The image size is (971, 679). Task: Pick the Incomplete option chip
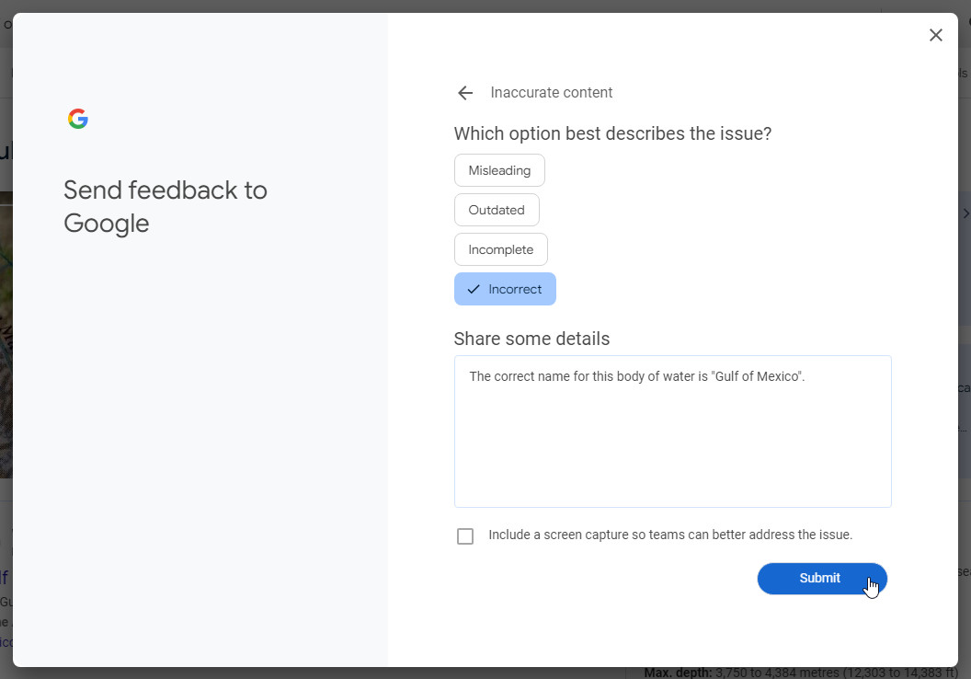click(x=500, y=249)
